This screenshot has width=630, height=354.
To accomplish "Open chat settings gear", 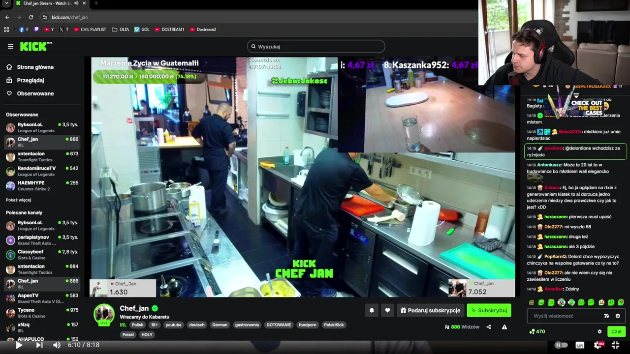I will coord(599,331).
